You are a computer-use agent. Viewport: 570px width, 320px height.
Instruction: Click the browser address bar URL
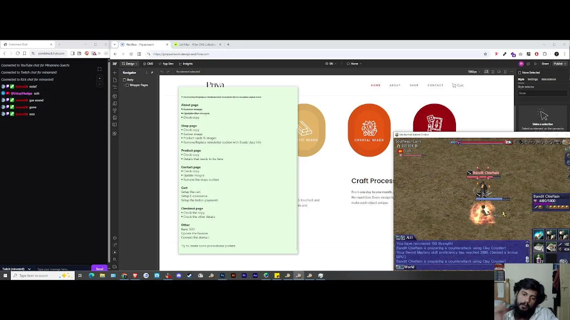click(x=181, y=54)
